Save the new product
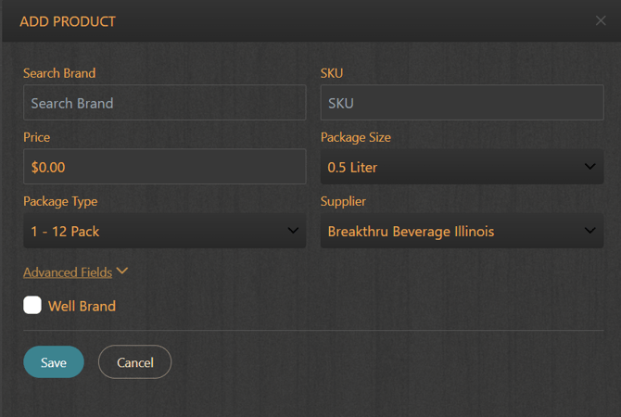The width and height of the screenshot is (621, 417). coord(54,362)
